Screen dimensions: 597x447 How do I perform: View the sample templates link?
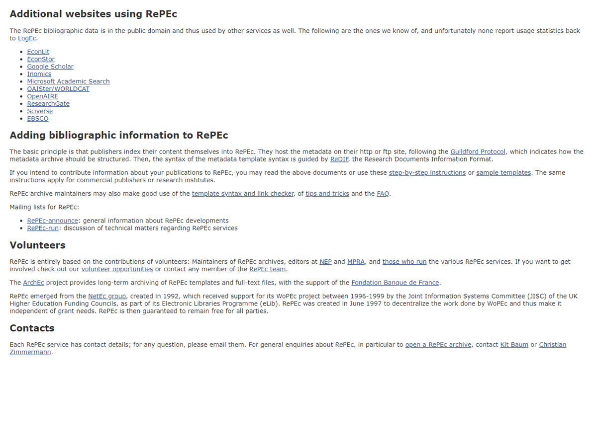(x=503, y=173)
